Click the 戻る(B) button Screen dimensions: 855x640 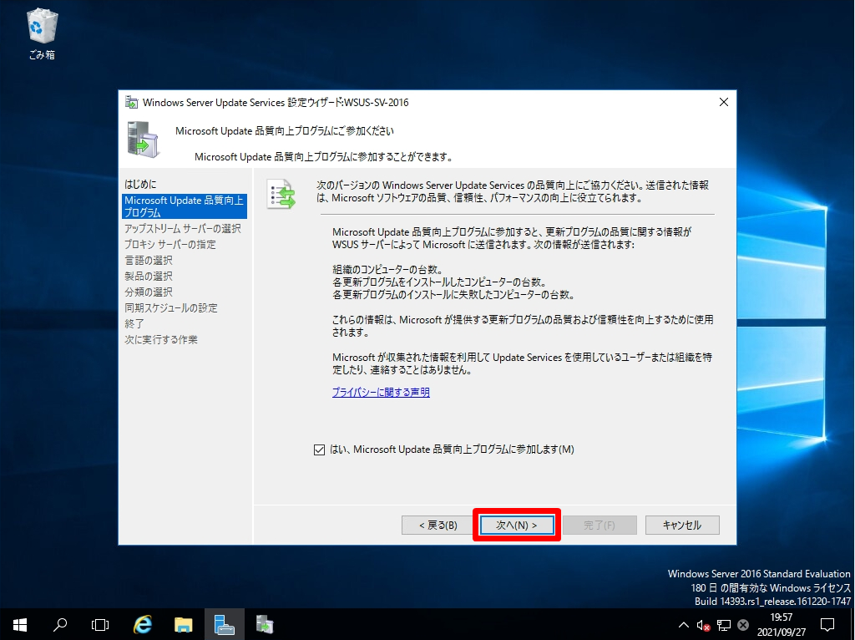[438, 525]
